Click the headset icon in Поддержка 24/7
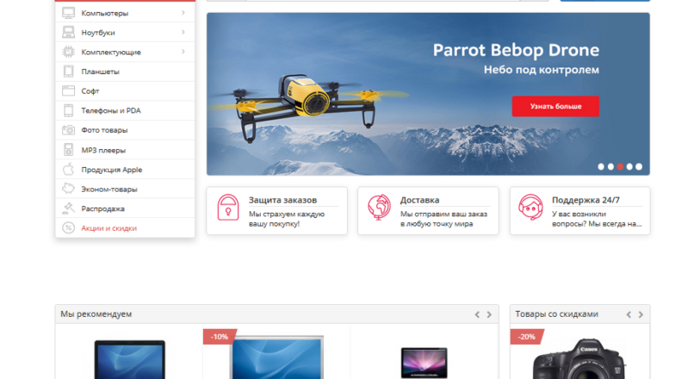Screen dimensions: 694x379 click(530, 208)
